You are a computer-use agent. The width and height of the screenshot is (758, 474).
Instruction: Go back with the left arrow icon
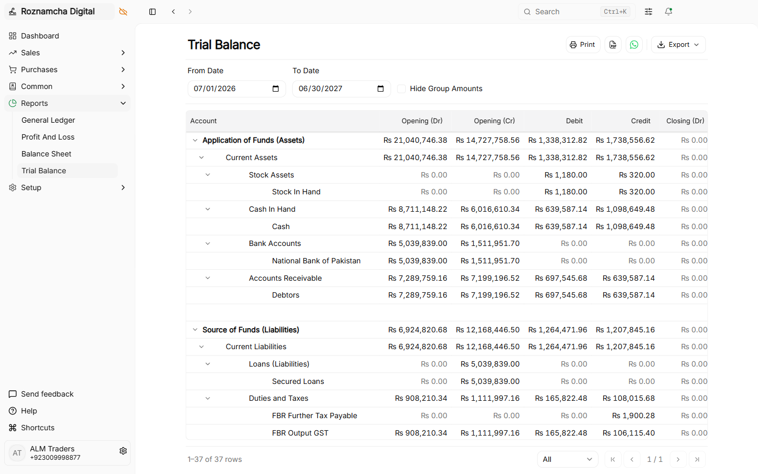pos(173,12)
